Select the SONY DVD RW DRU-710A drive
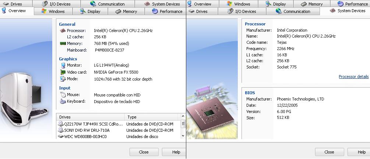The image size is (370, 159). pos(119,130)
